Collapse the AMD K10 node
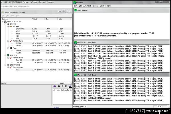 pyautogui.click(x=5, y=55)
